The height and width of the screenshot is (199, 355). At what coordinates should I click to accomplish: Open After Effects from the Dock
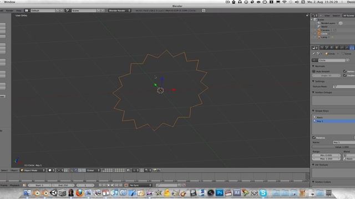(237, 193)
